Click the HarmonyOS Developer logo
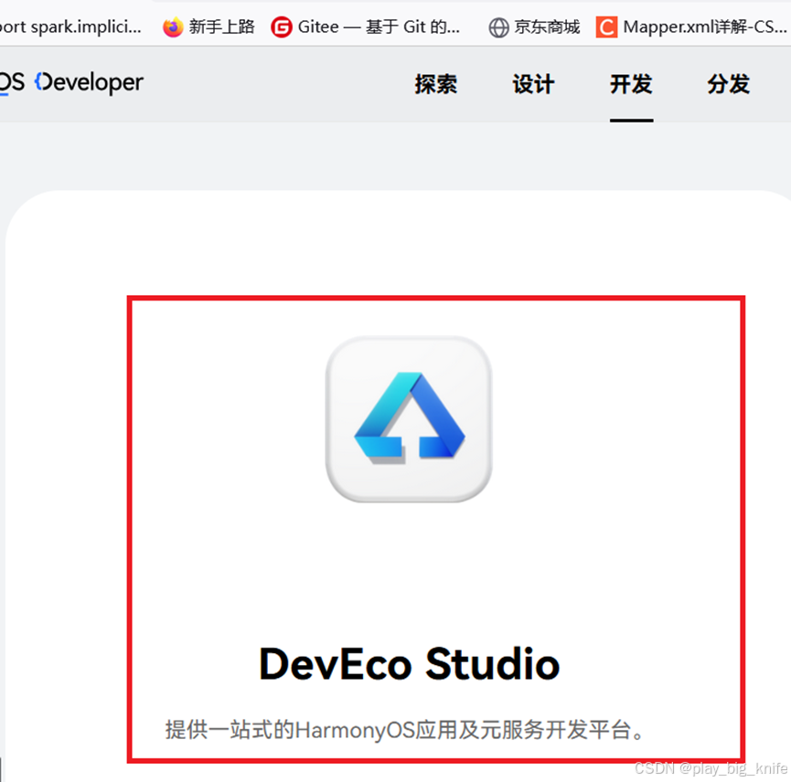The width and height of the screenshot is (791, 782). [71, 83]
